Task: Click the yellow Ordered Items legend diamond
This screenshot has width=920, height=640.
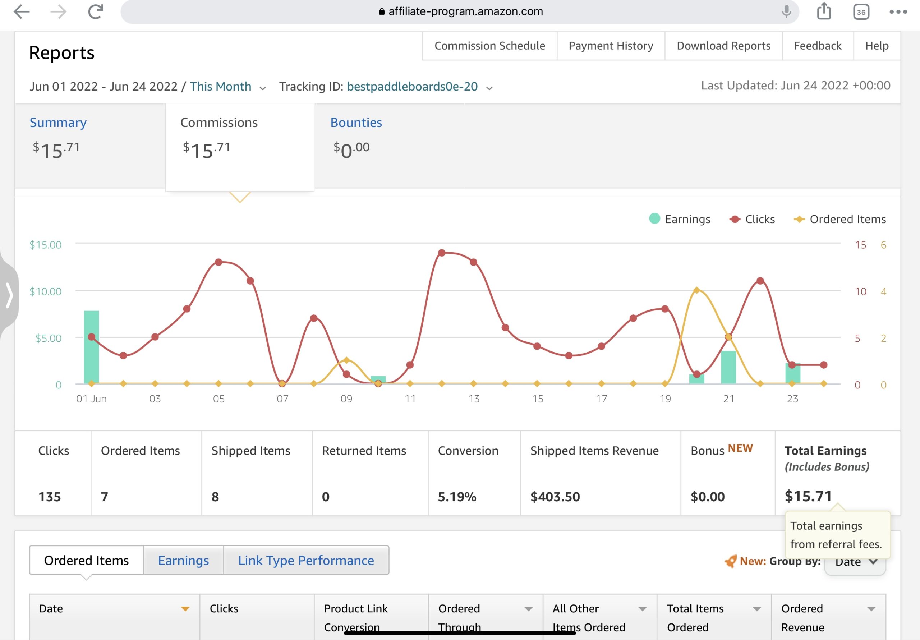Action: pos(799,219)
